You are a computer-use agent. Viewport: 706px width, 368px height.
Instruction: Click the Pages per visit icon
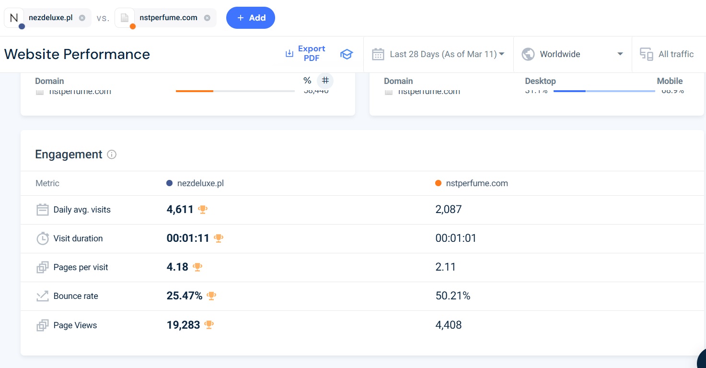point(43,267)
